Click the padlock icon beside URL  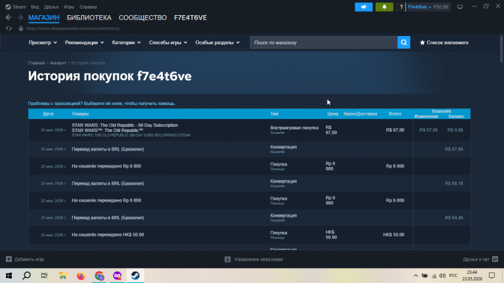[x=21, y=28]
